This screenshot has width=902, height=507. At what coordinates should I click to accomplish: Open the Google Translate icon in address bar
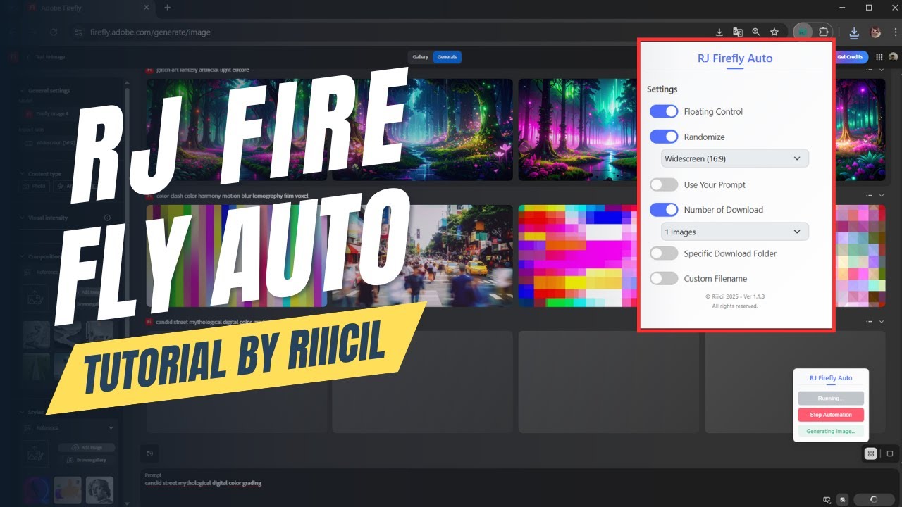click(x=738, y=32)
